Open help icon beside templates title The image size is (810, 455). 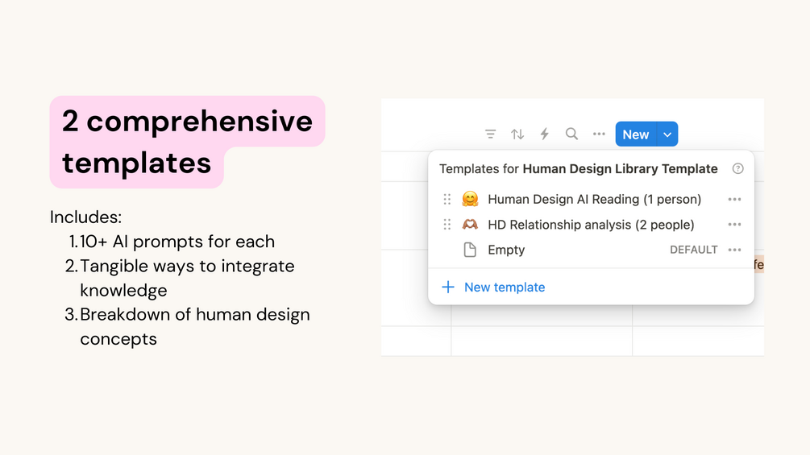pyautogui.click(x=737, y=168)
